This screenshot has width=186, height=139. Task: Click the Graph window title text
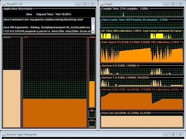109,4
